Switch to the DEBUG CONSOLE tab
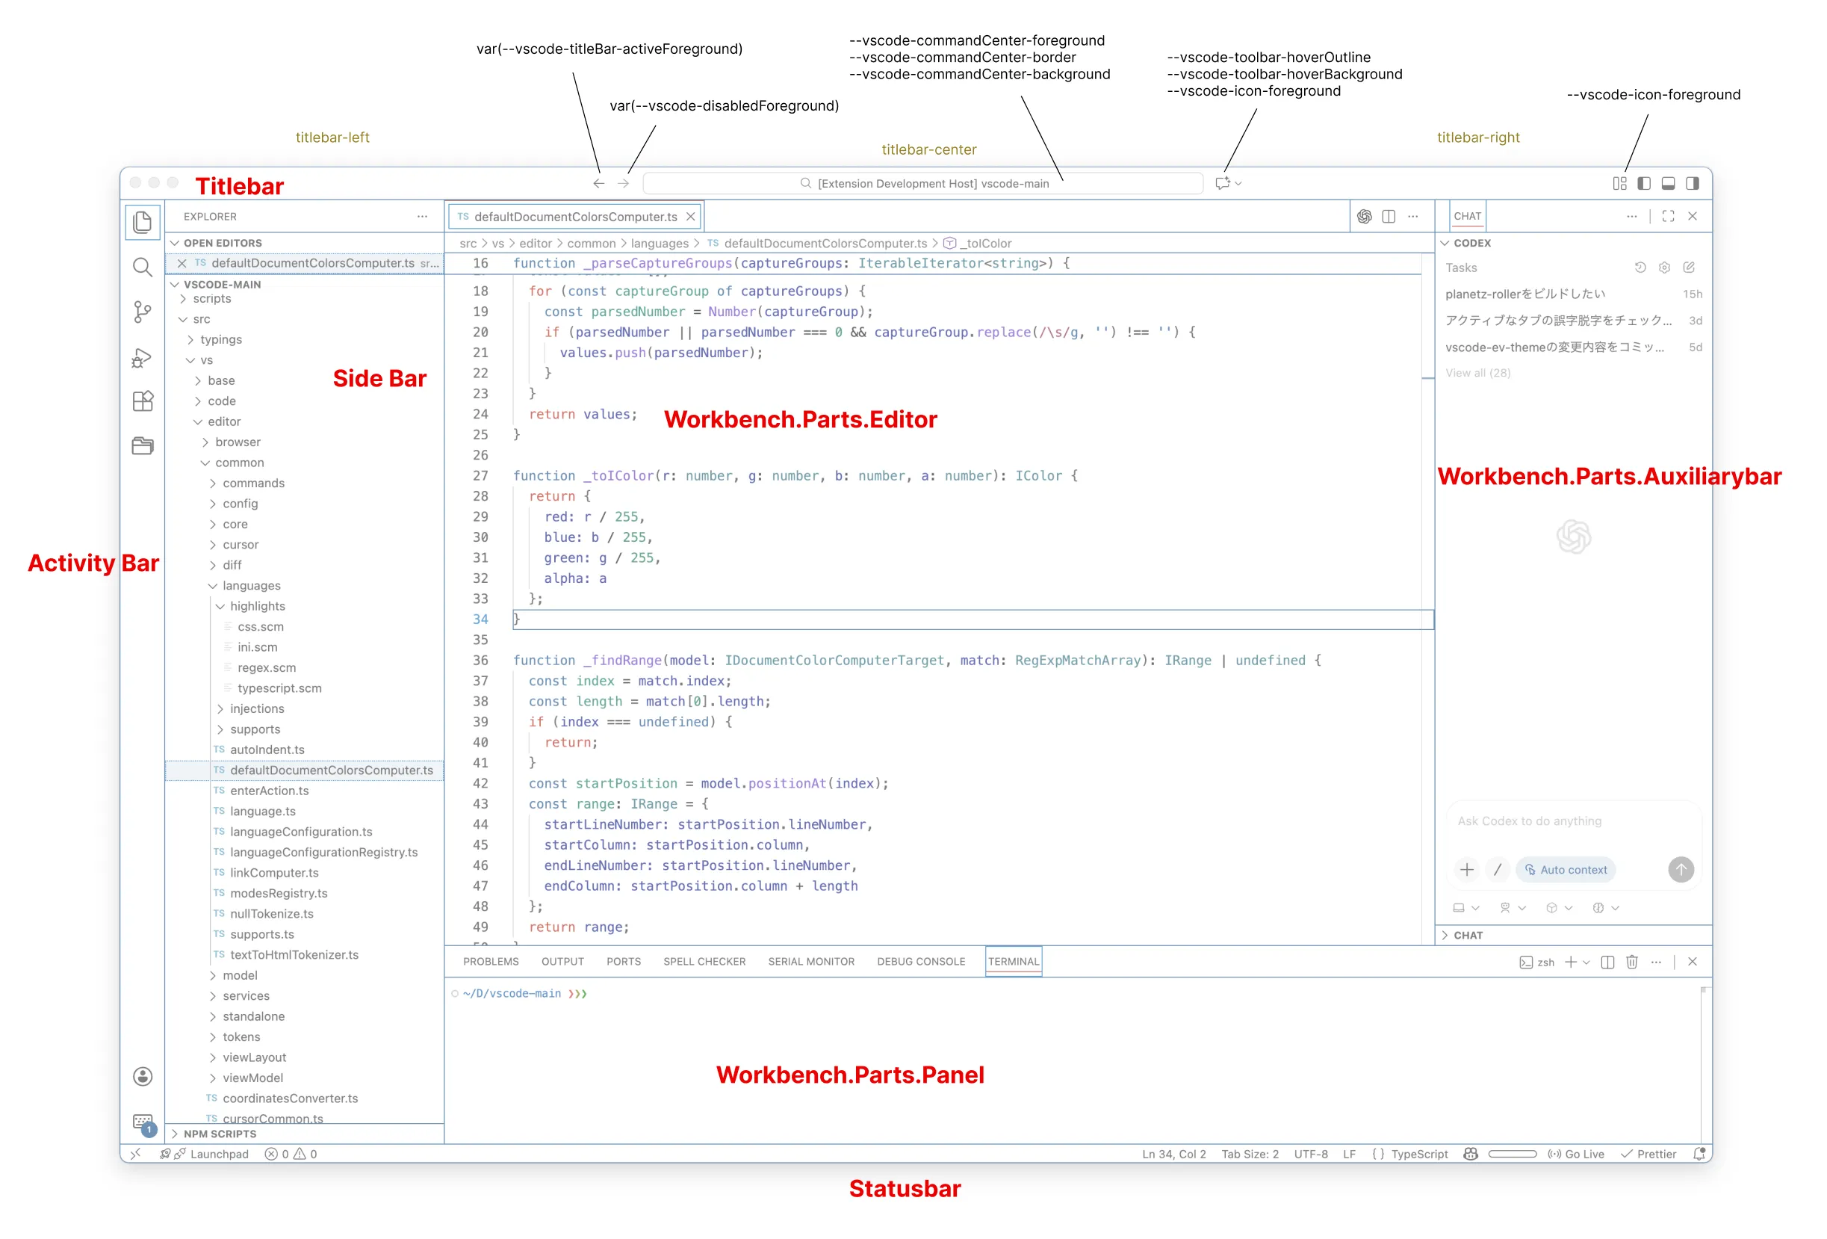This screenshot has height=1239, width=1827. coord(920,962)
